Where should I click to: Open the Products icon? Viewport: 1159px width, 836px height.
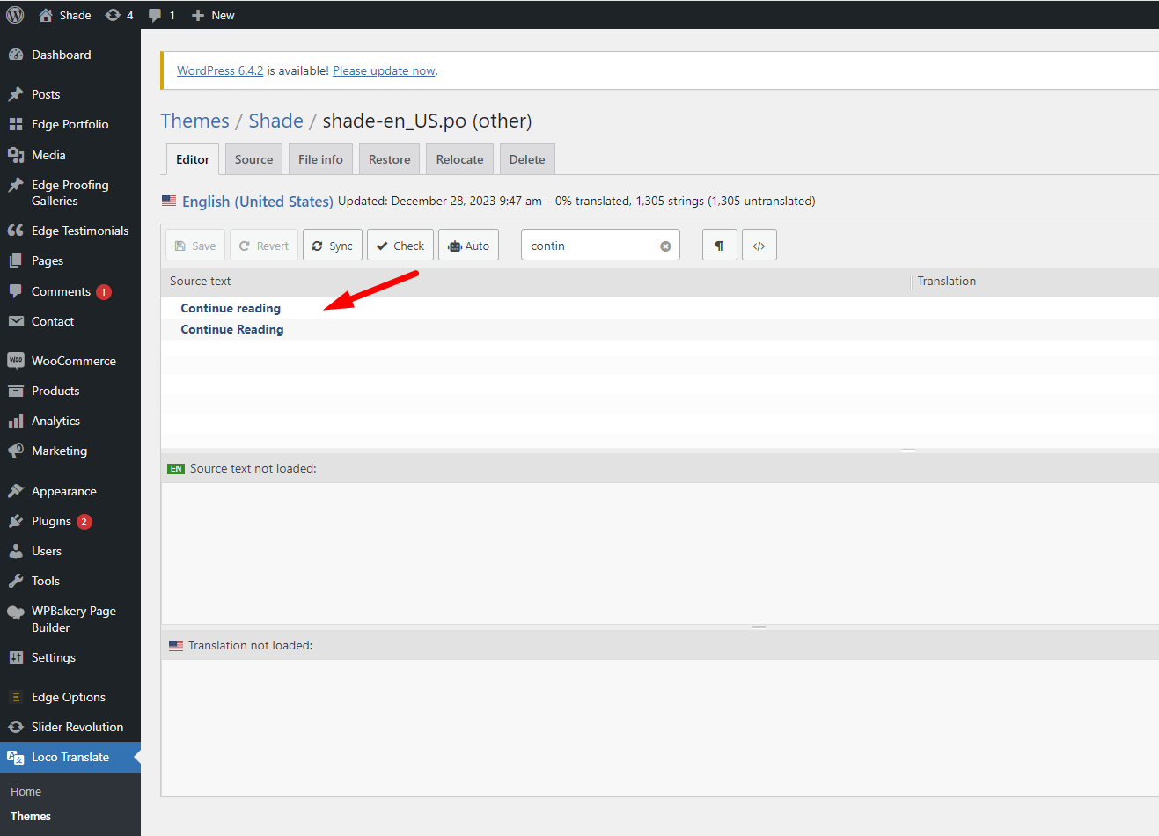16,391
